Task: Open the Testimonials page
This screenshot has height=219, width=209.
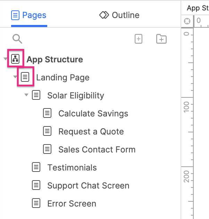Action: click(x=72, y=168)
